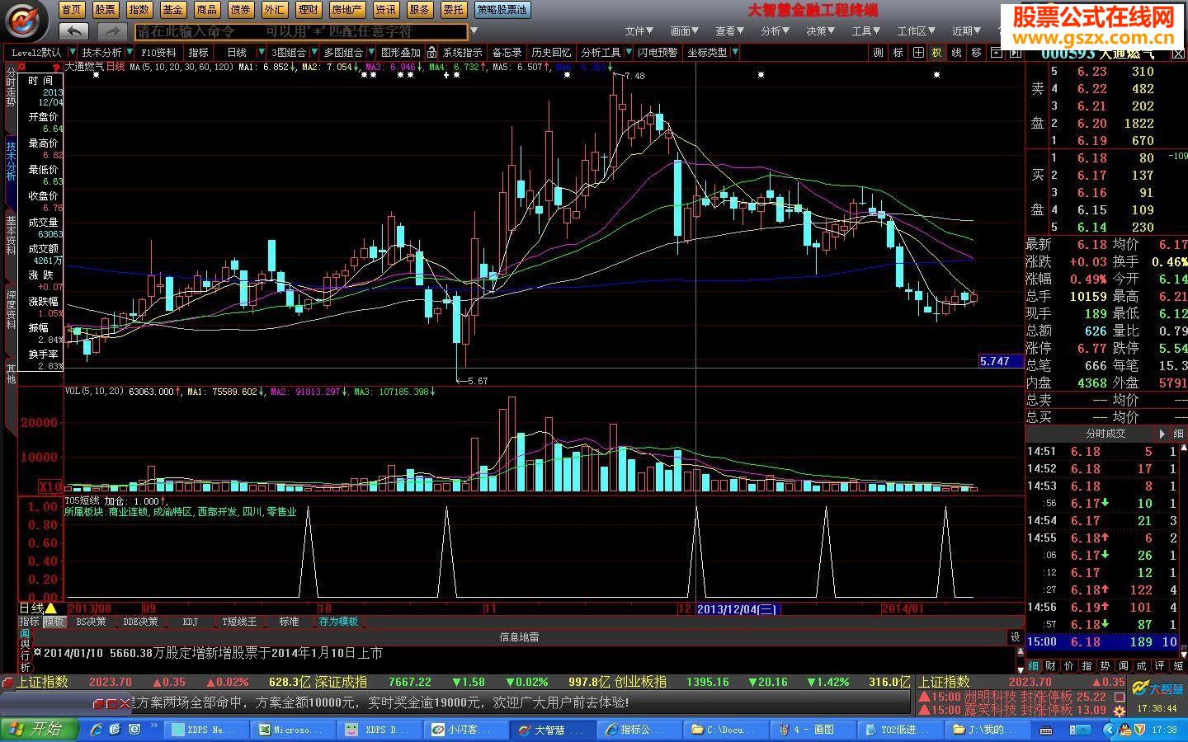Click the lock icon beside 图形叠加

click(x=431, y=52)
